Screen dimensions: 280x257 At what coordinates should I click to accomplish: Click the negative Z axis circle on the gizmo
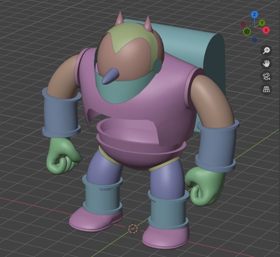[255, 40]
